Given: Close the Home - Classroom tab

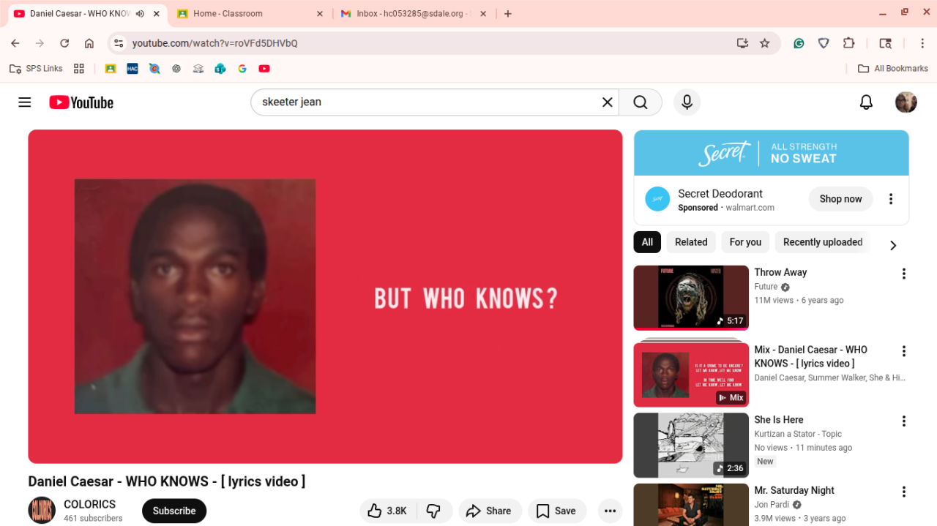Looking at the screenshot, I should (319, 14).
